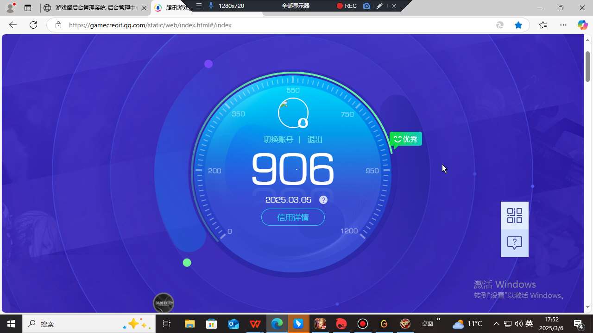The height and width of the screenshot is (333, 593).
Task: Open the 信用详情 credit details button
Action: [x=293, y=217]
